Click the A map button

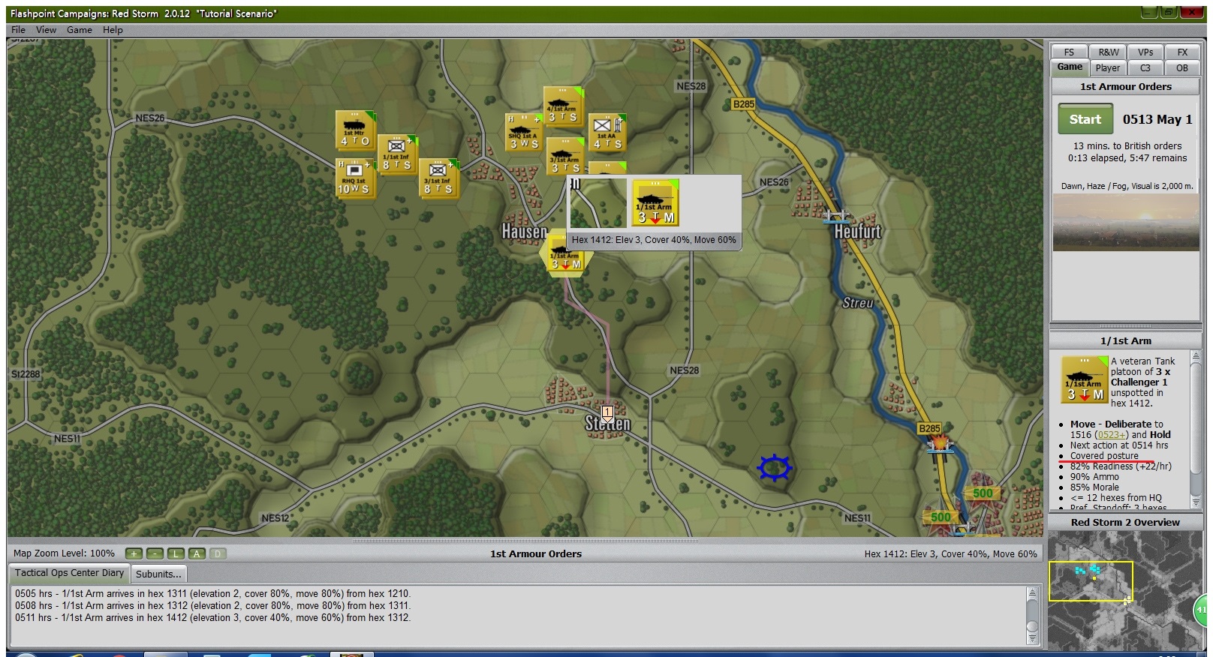[x=197, y=553]
